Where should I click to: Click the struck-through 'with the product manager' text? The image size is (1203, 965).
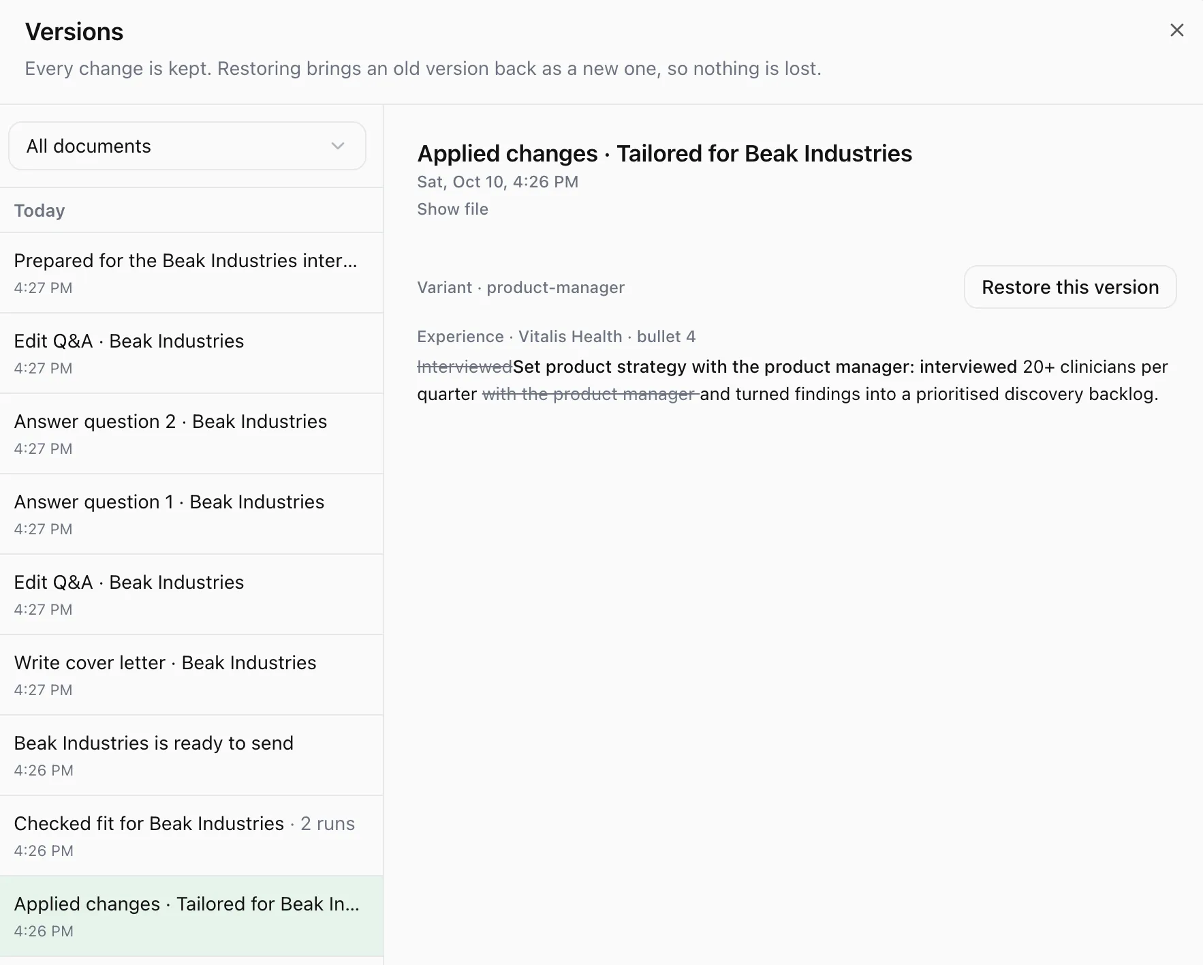point(590,394)
